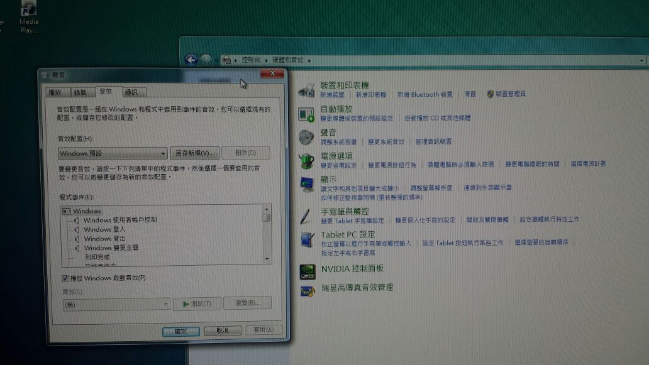Image resolution: width=649 pixels, height=365 pixels.
Task: Click the 程式事件 list scrollbar thumb
Action: 267,217
